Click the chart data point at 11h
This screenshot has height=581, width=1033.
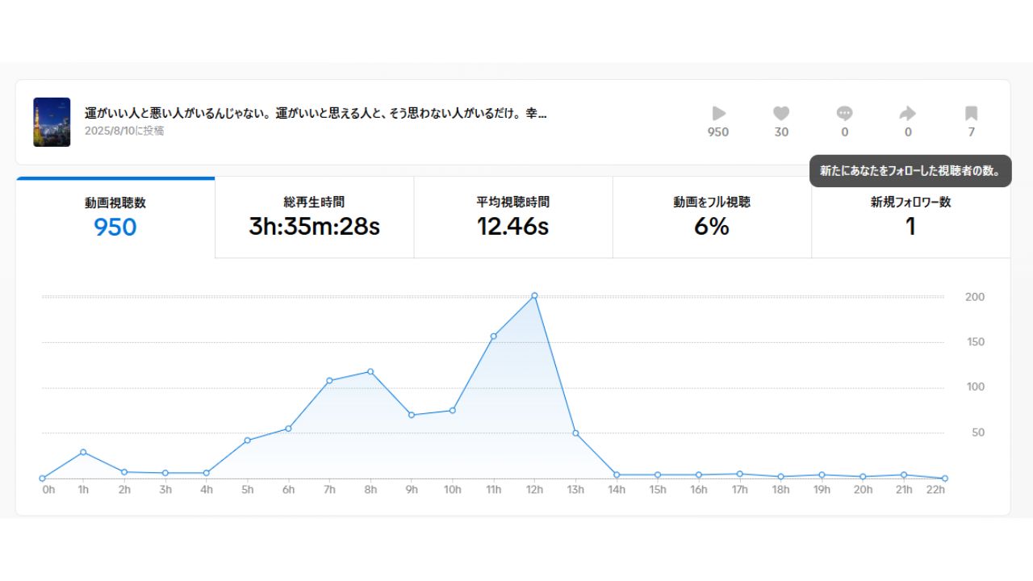tap(493, 336)
